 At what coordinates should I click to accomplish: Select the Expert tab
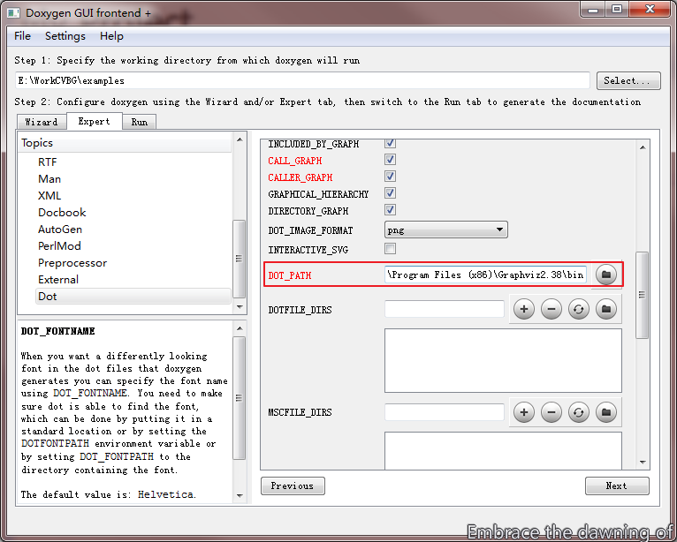coord(94,121)
